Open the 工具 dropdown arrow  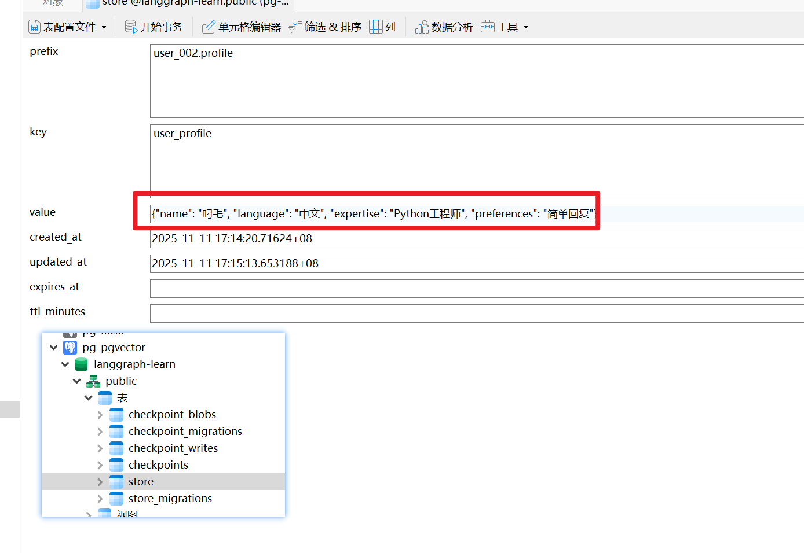coord(526,27)
